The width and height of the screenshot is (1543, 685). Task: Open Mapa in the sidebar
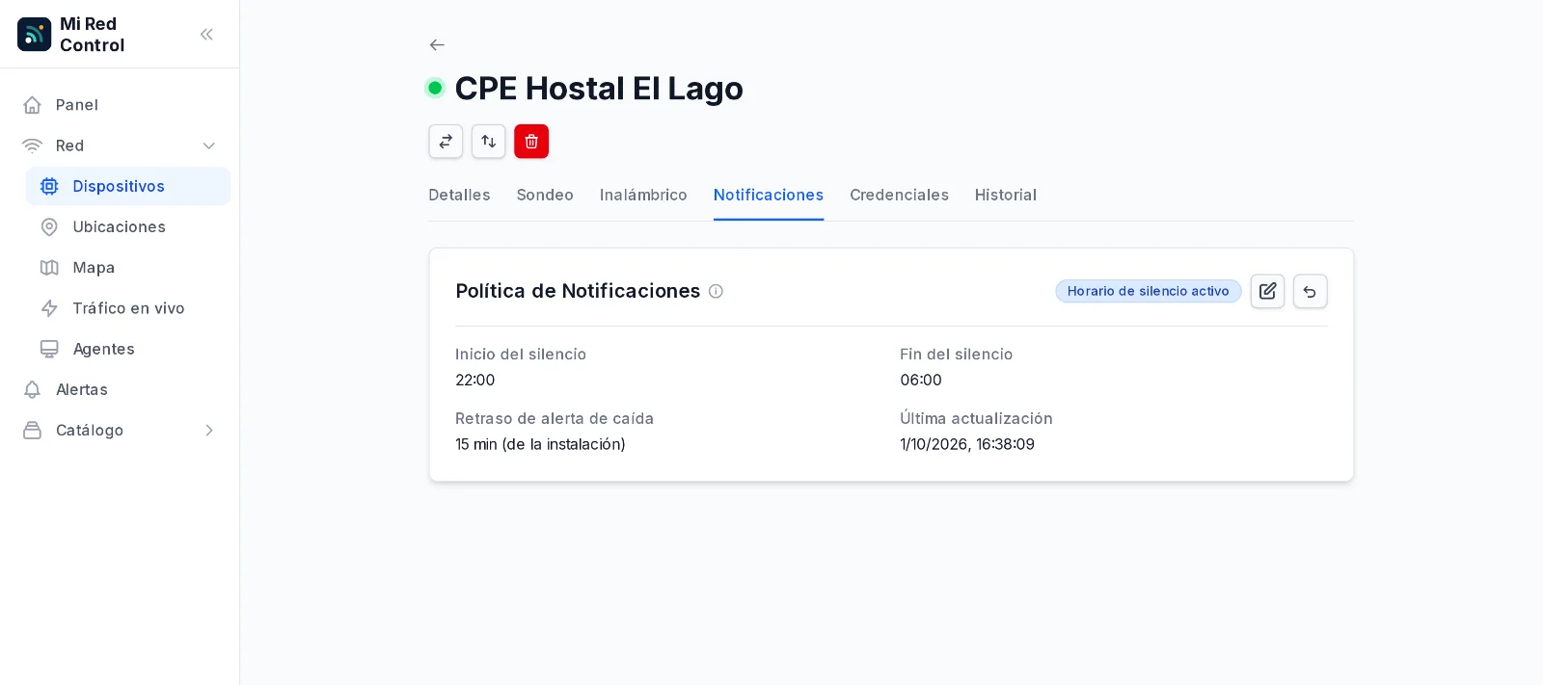click(x=128, y=268)
